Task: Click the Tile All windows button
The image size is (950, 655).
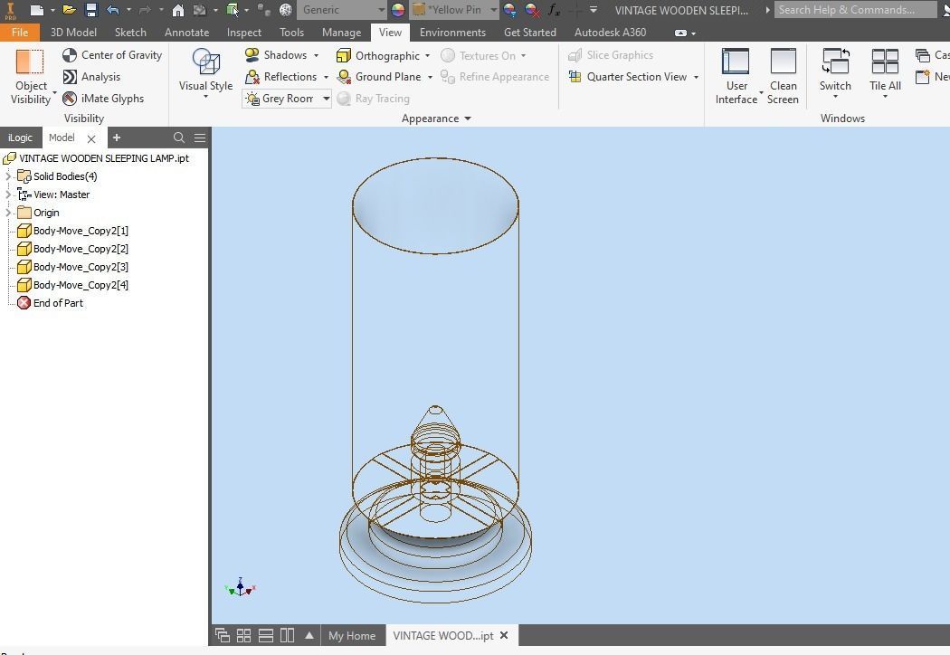Action: coord(885,72)
